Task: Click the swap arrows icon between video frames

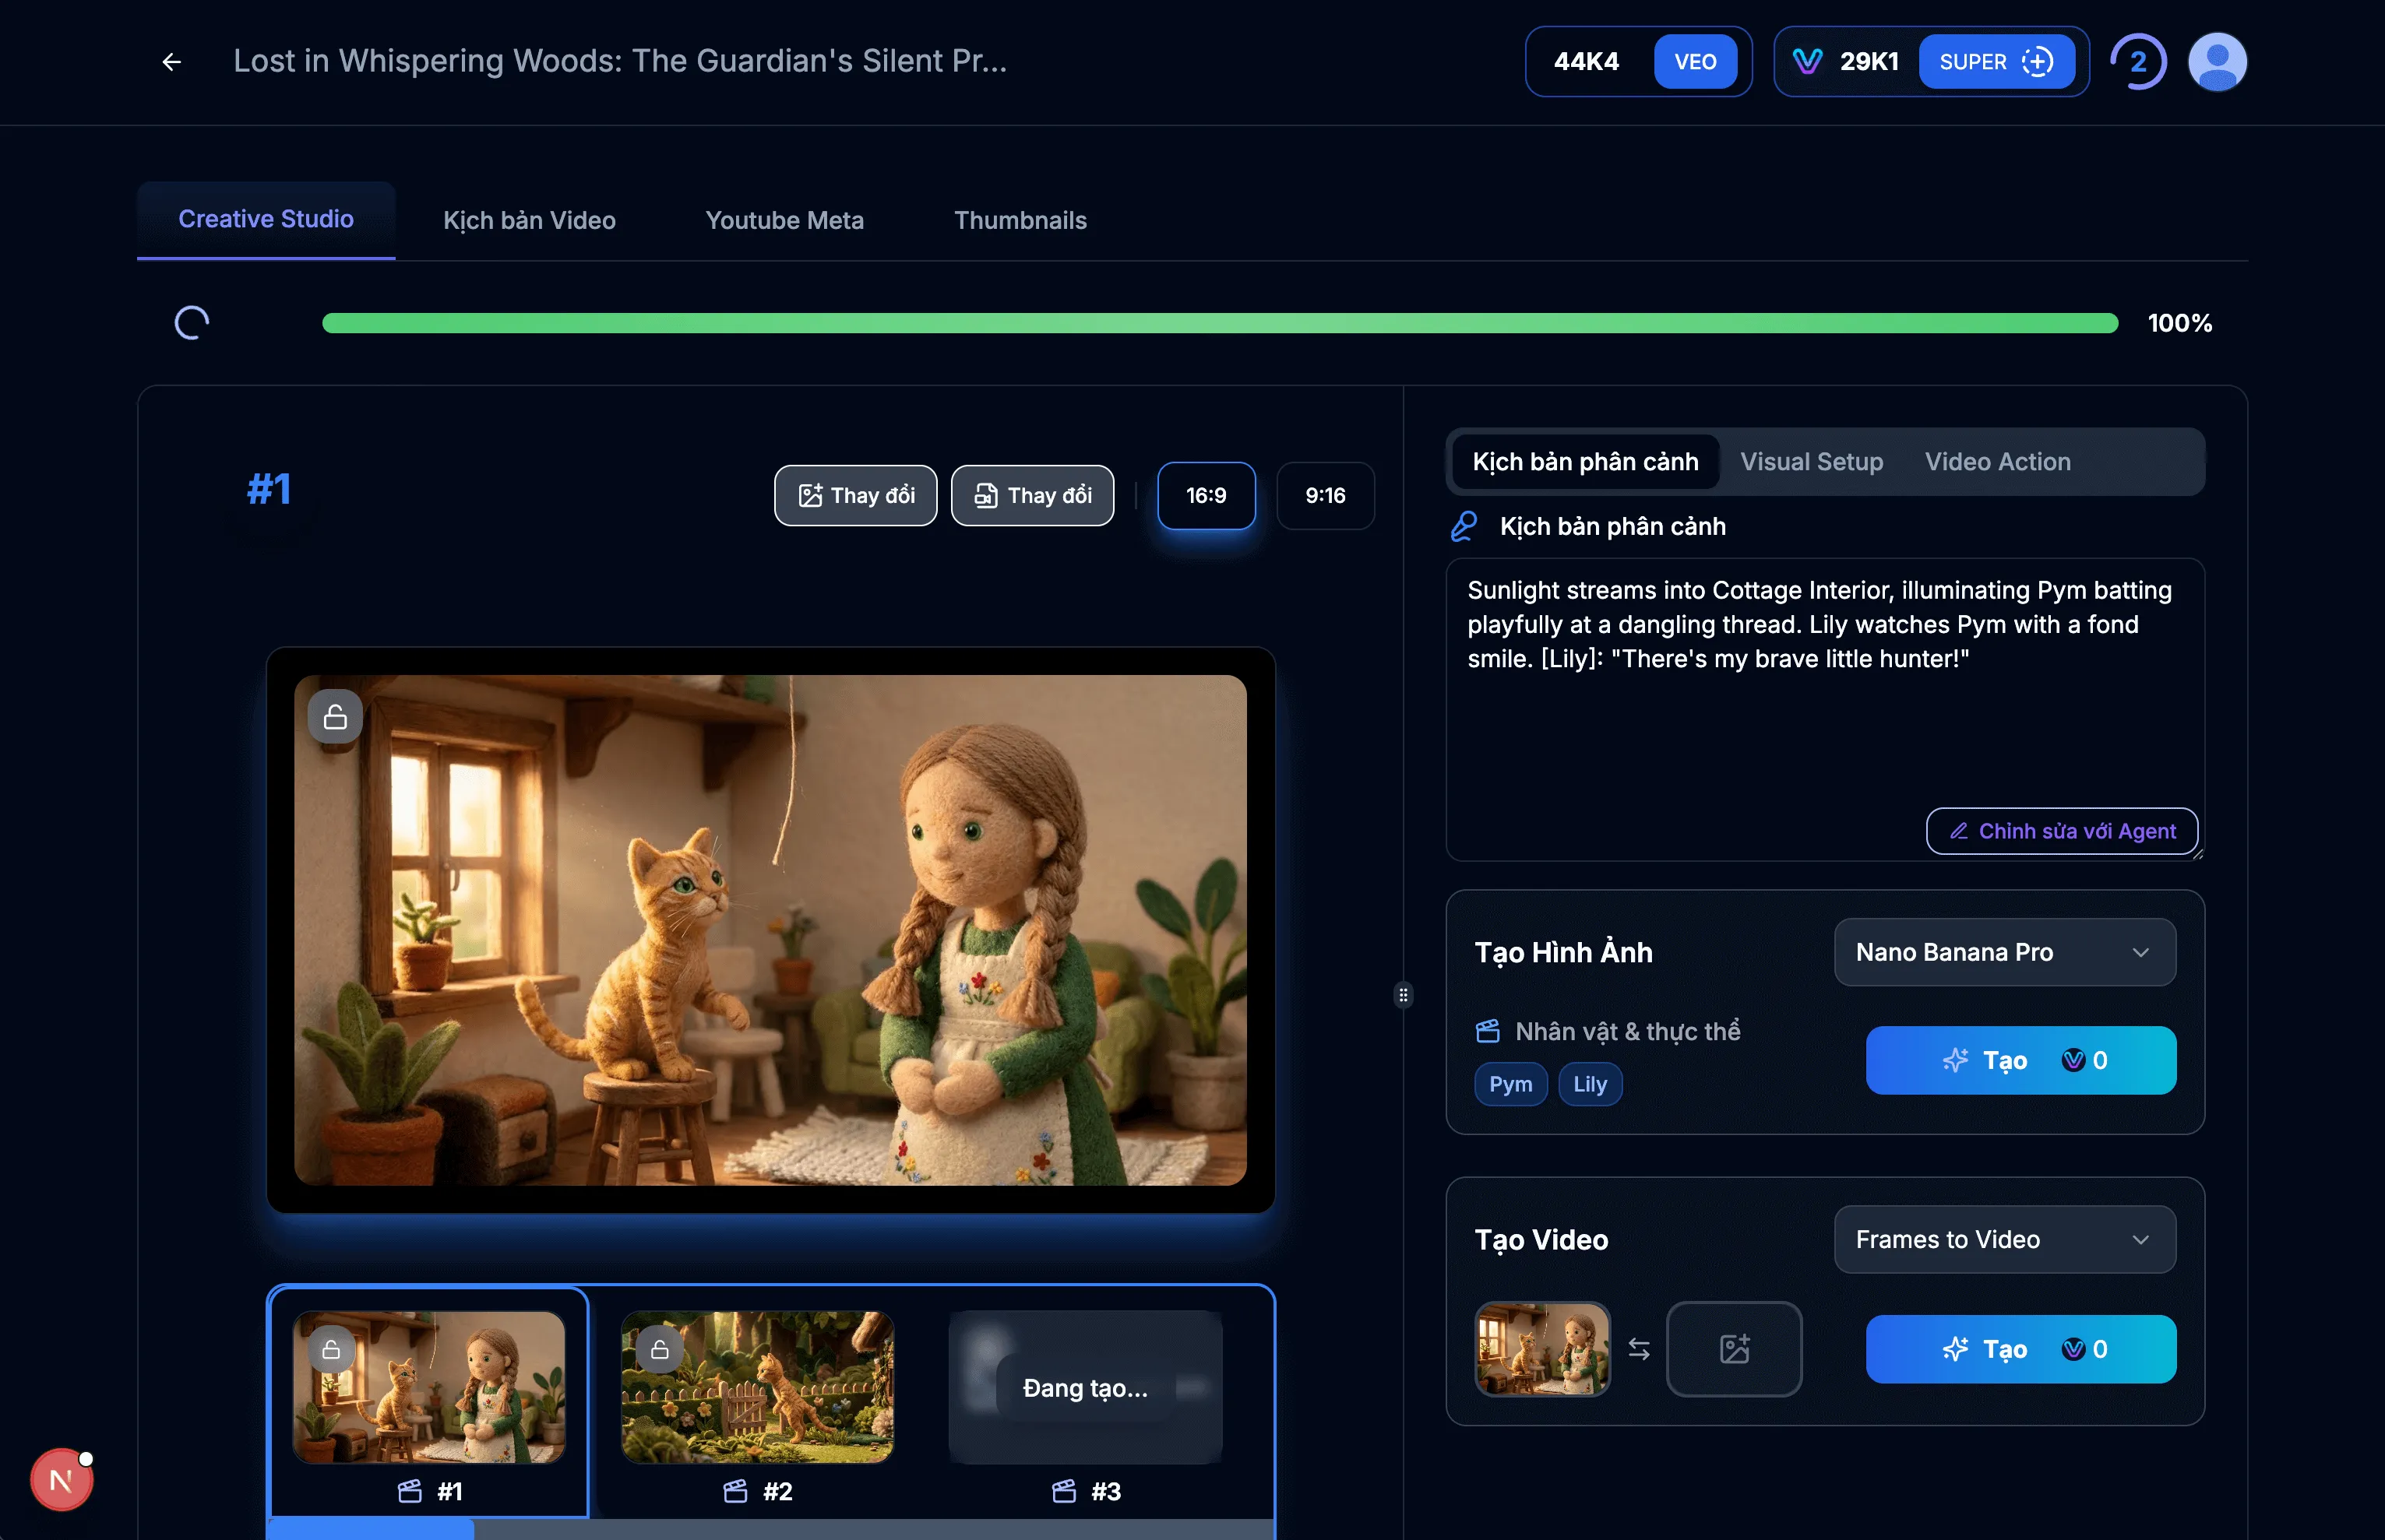Action: click(1639, 1348)
